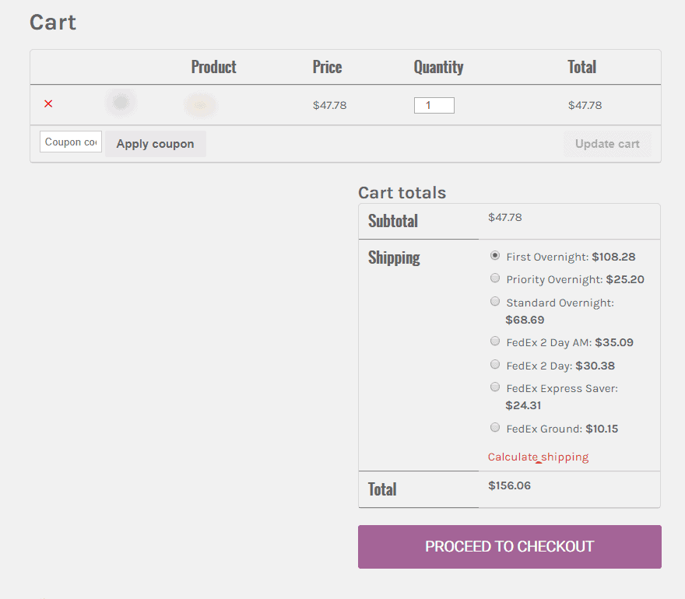Click the Cart totals heading
685x599 pixels.
coord(402,193)
